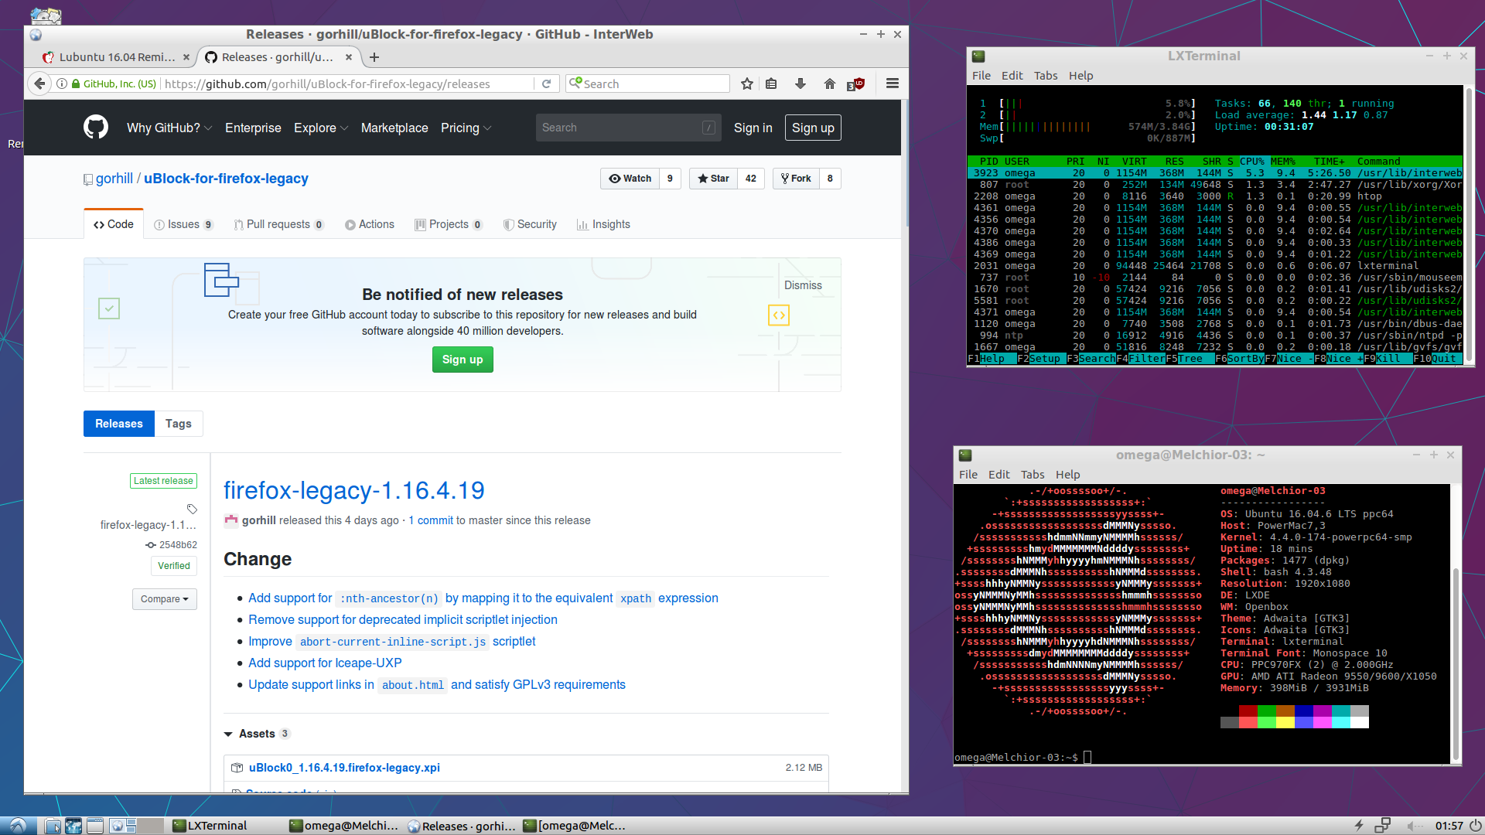Image resolution: width=1485 pixels, height=835 pixels.
Task: Open Edit menu in LXTerminal htop window
Action: (x=1012, y=76)
